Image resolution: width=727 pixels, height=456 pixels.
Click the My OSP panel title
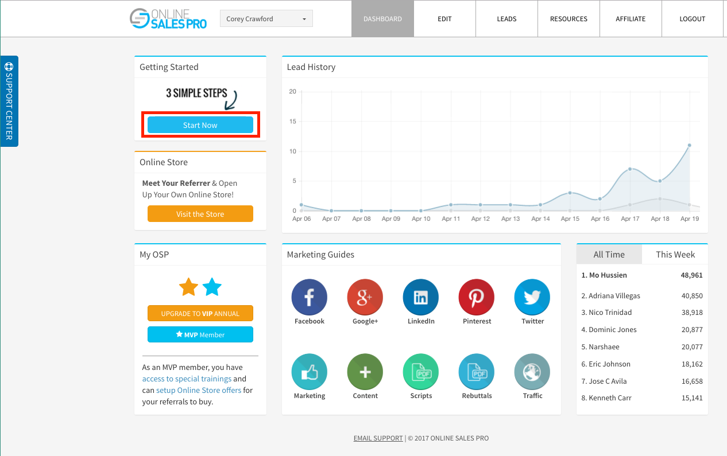coord(154,255)
